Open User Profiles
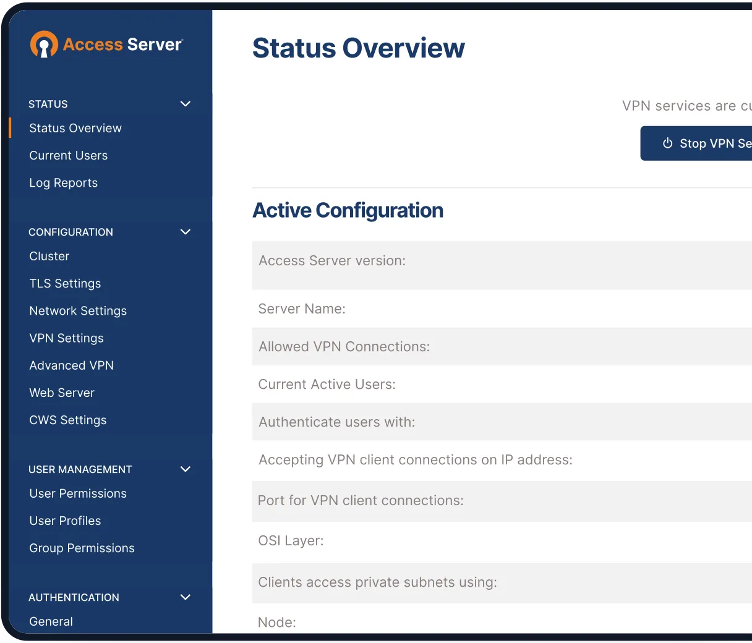Screen dimensions: 752x643 point(65,521)
